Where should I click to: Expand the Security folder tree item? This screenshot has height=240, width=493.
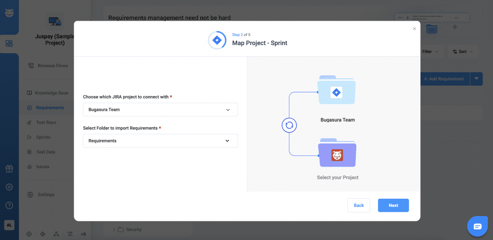pos(114,229)
